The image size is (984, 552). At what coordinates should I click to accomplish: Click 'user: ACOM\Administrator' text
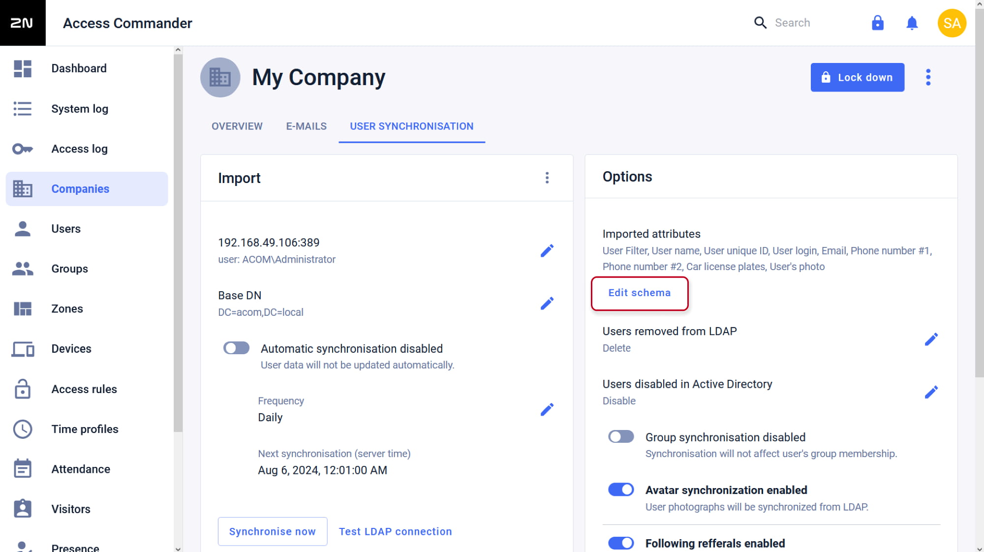[277, 259]
